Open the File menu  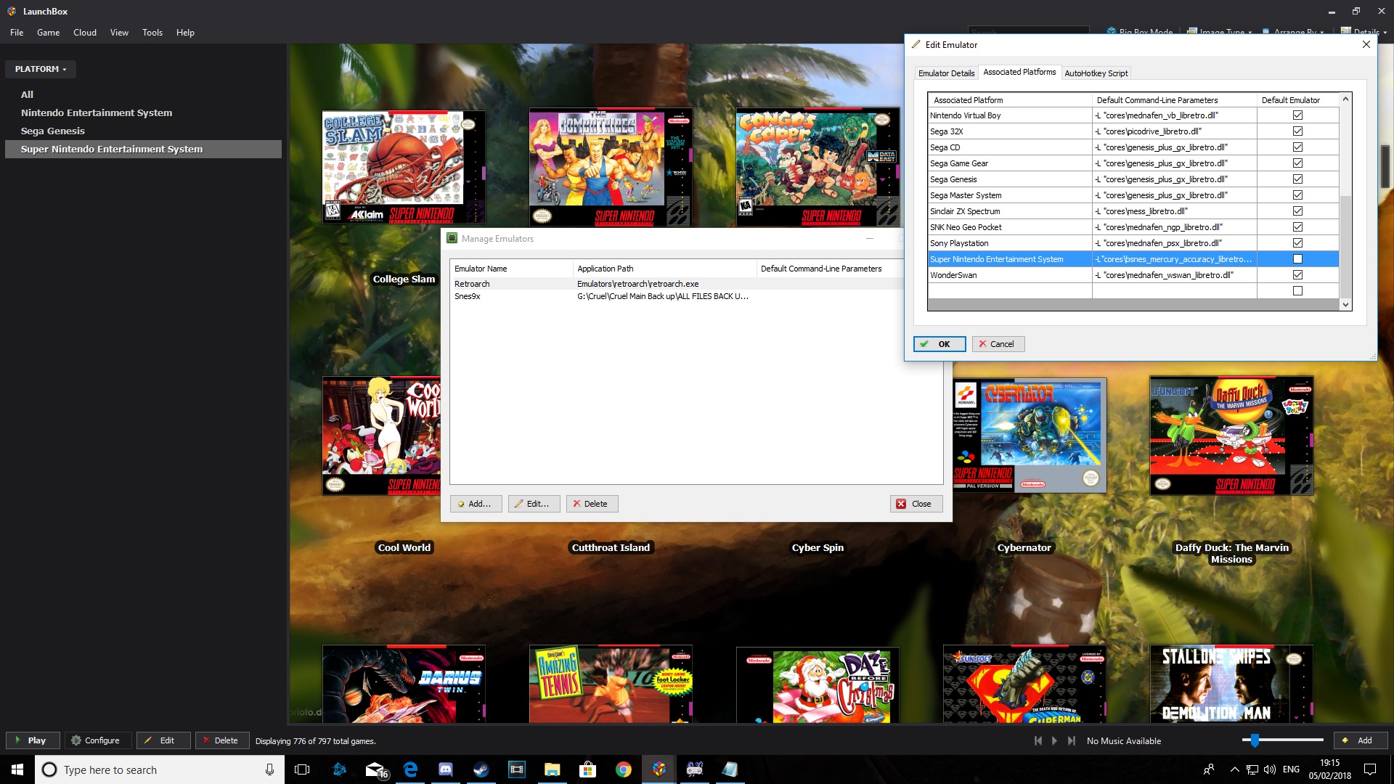pos(17,33)
